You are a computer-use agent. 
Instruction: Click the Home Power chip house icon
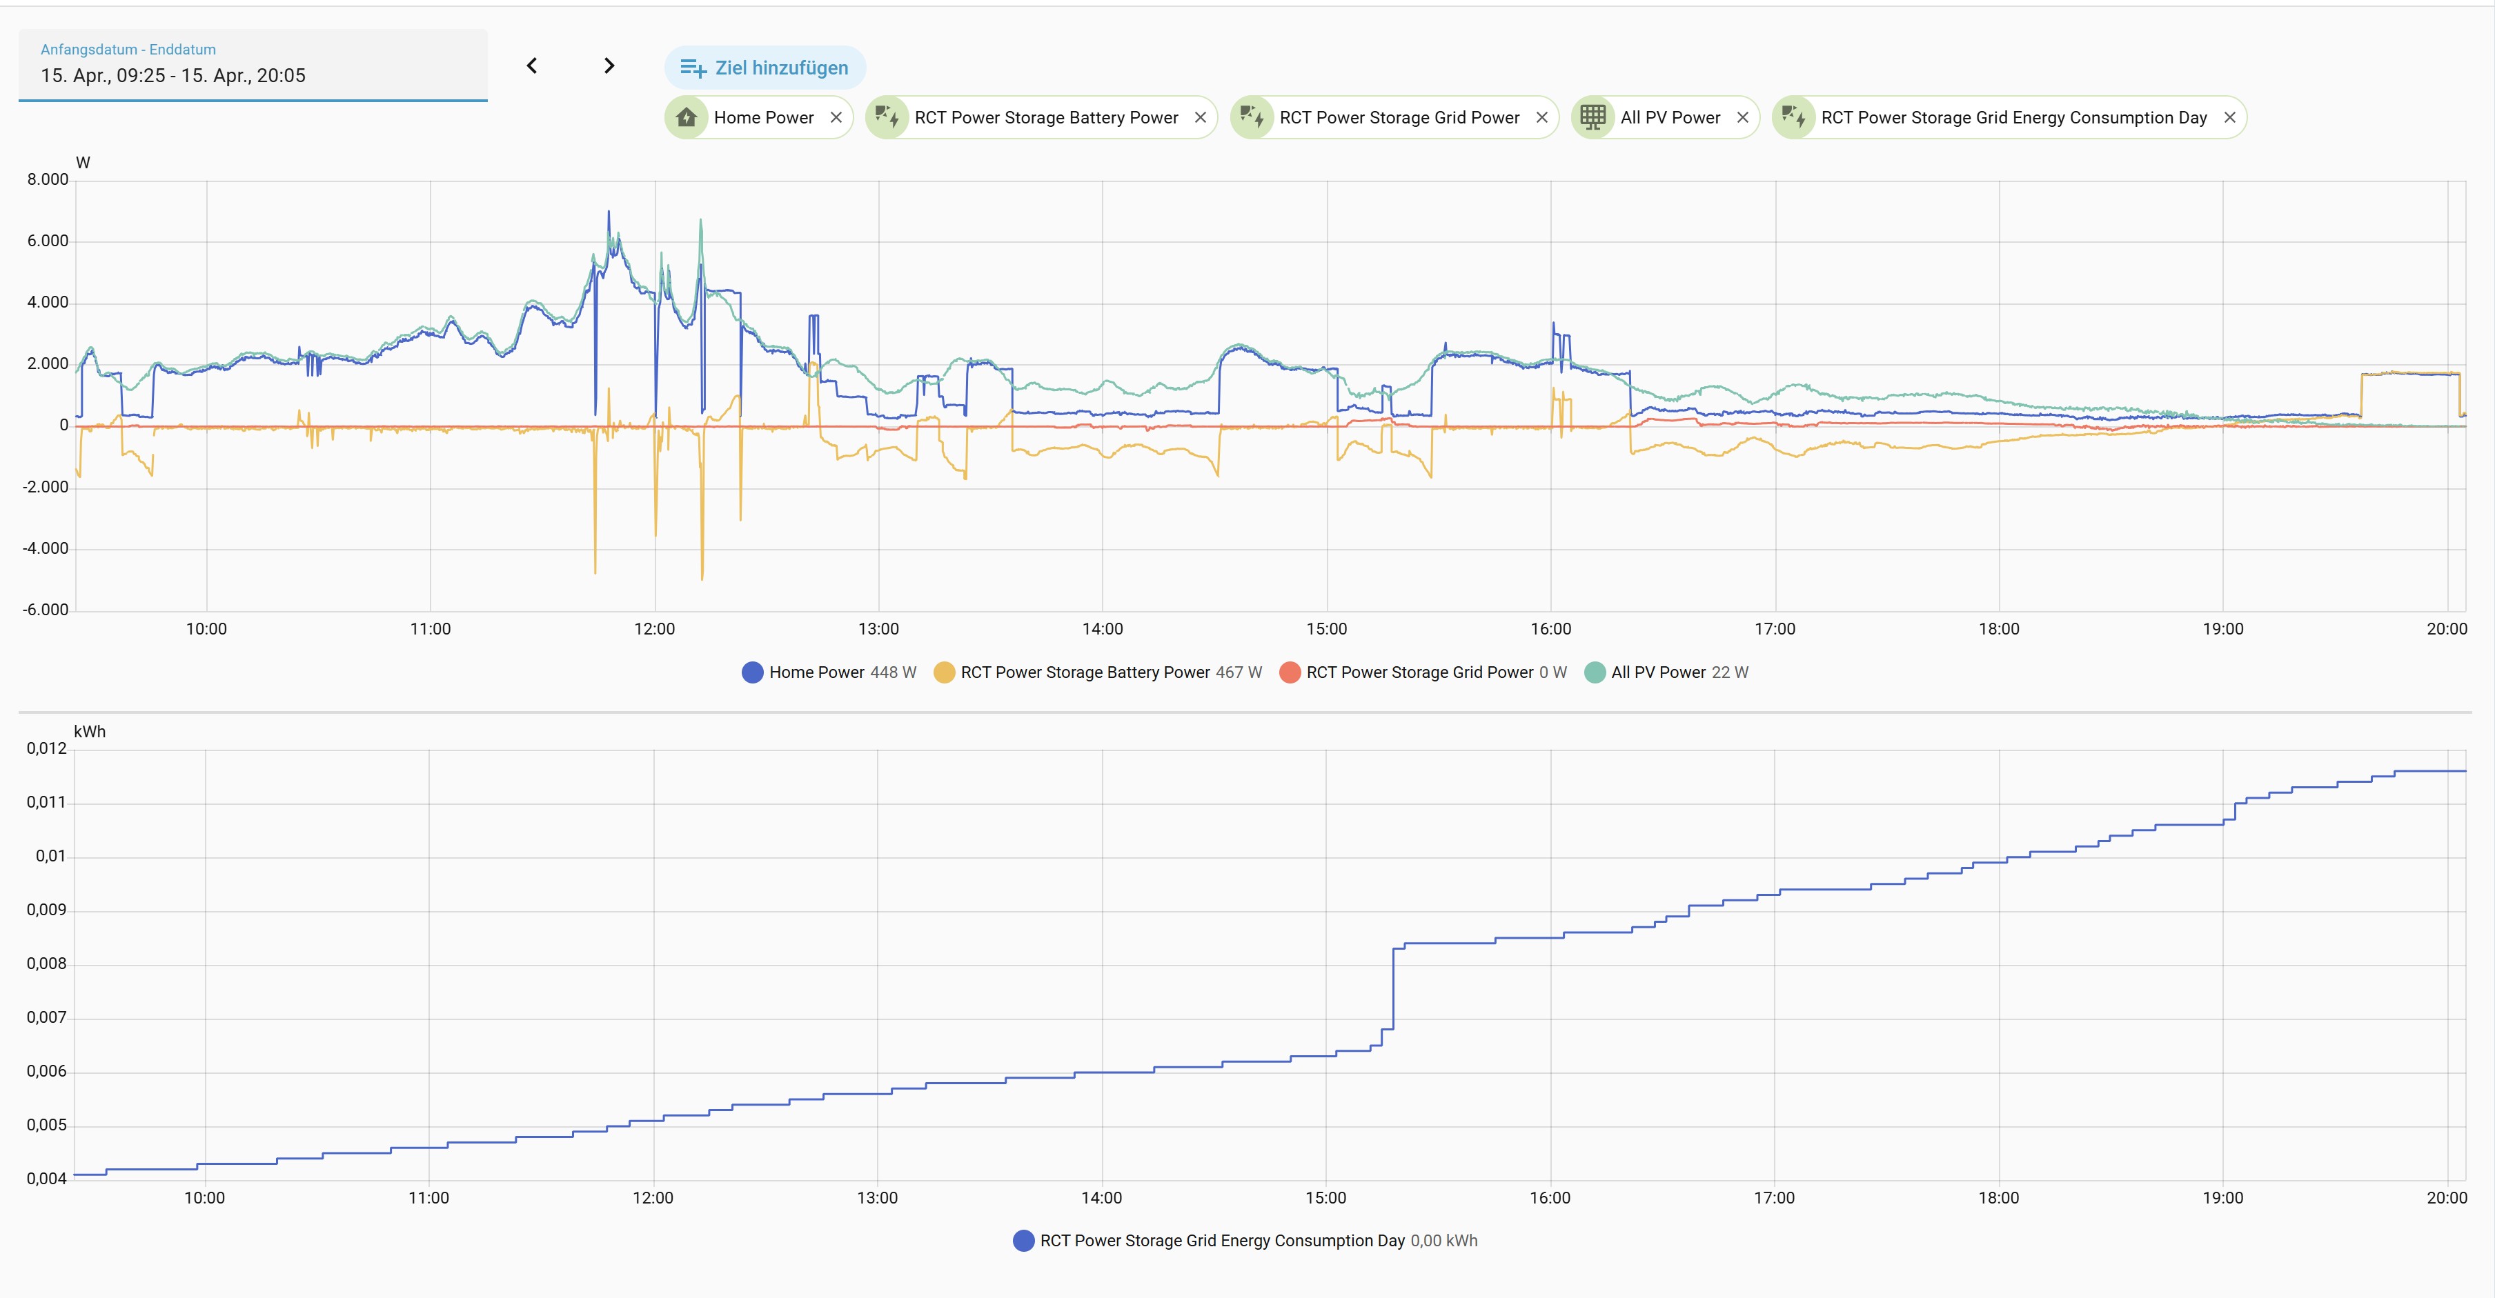pos(687,118)
